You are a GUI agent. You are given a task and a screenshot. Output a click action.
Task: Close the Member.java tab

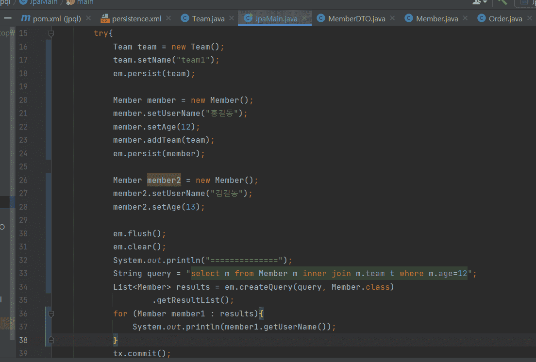pos(465,18)
